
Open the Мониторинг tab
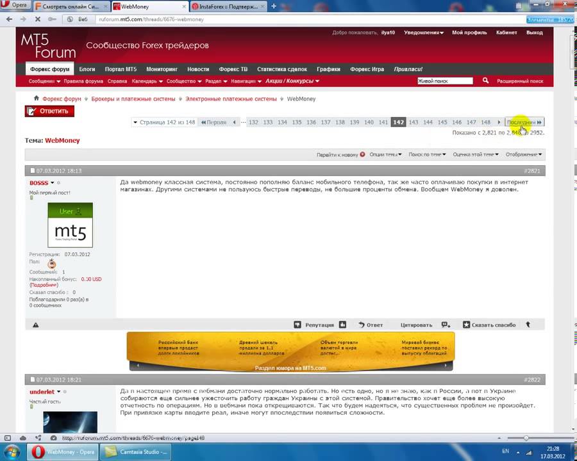click(x=162, y=69)
